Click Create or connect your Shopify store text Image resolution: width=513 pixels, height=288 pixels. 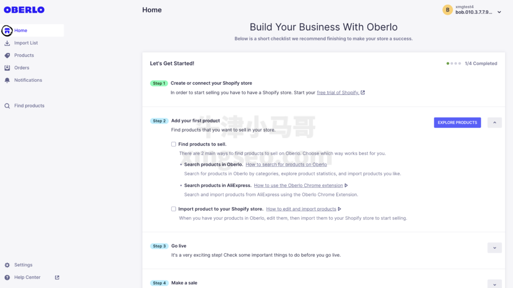(x=211, y=83)
